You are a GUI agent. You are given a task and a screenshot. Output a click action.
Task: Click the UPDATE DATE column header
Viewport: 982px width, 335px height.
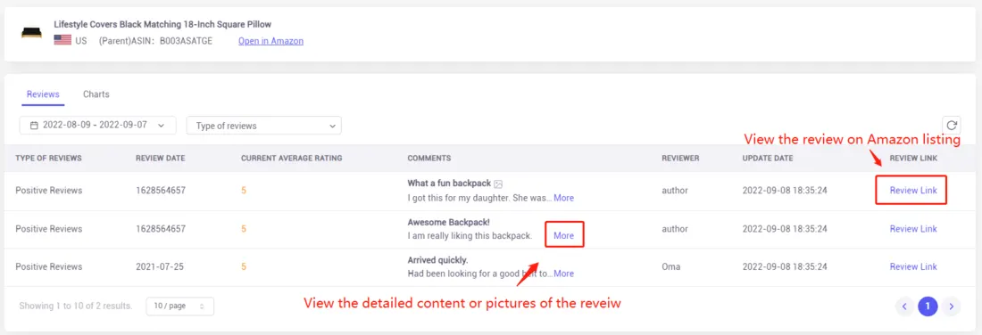pos(767,158)
